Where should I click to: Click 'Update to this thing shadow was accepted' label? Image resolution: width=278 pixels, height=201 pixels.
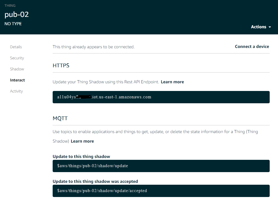coord(95,182)
